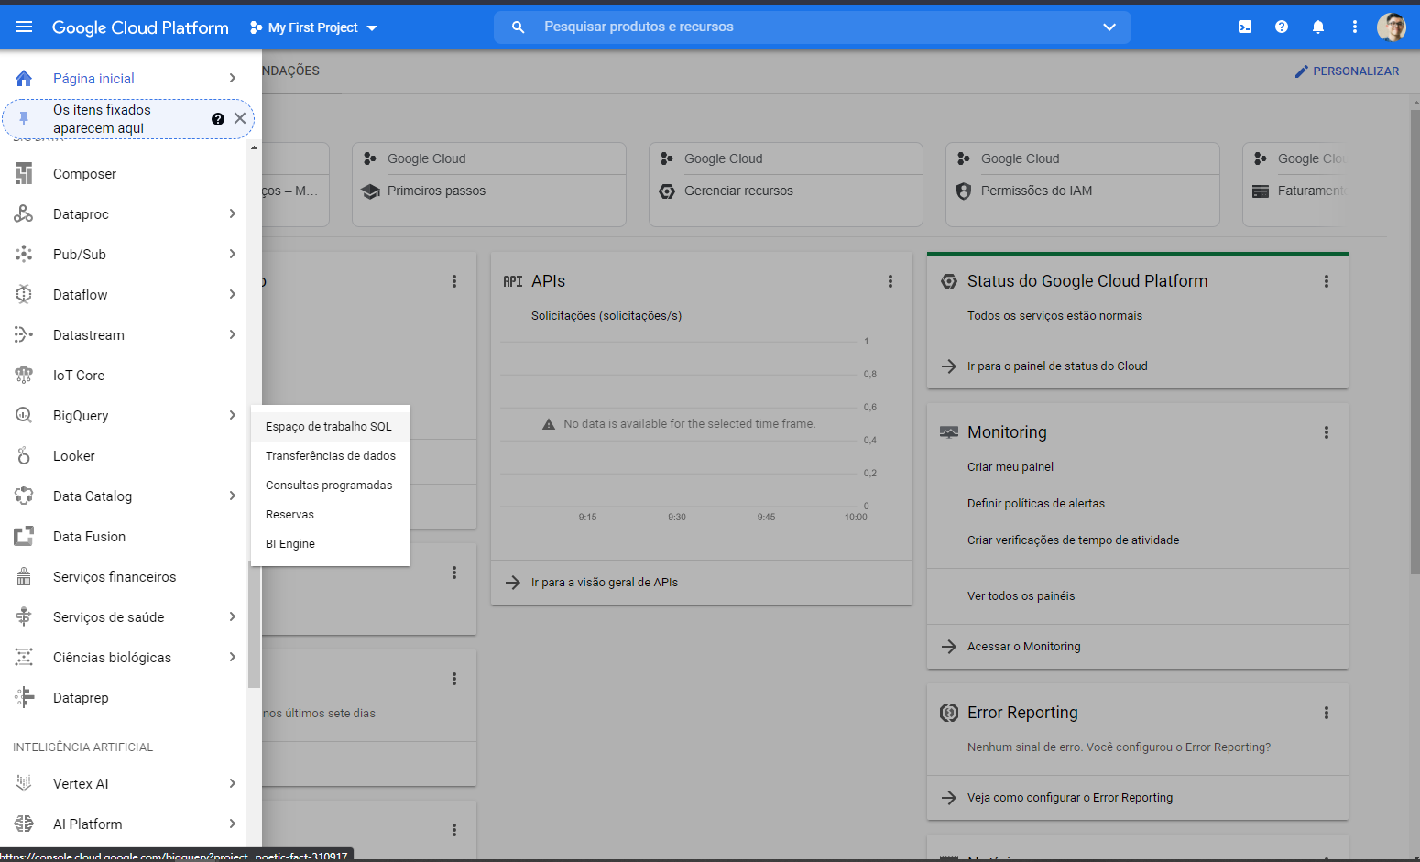Click the Dataproc icon in sidebar
Image resolution: width=1420 pixels, height=862 pixels.
pyautogui.click(x=24, y=213)
